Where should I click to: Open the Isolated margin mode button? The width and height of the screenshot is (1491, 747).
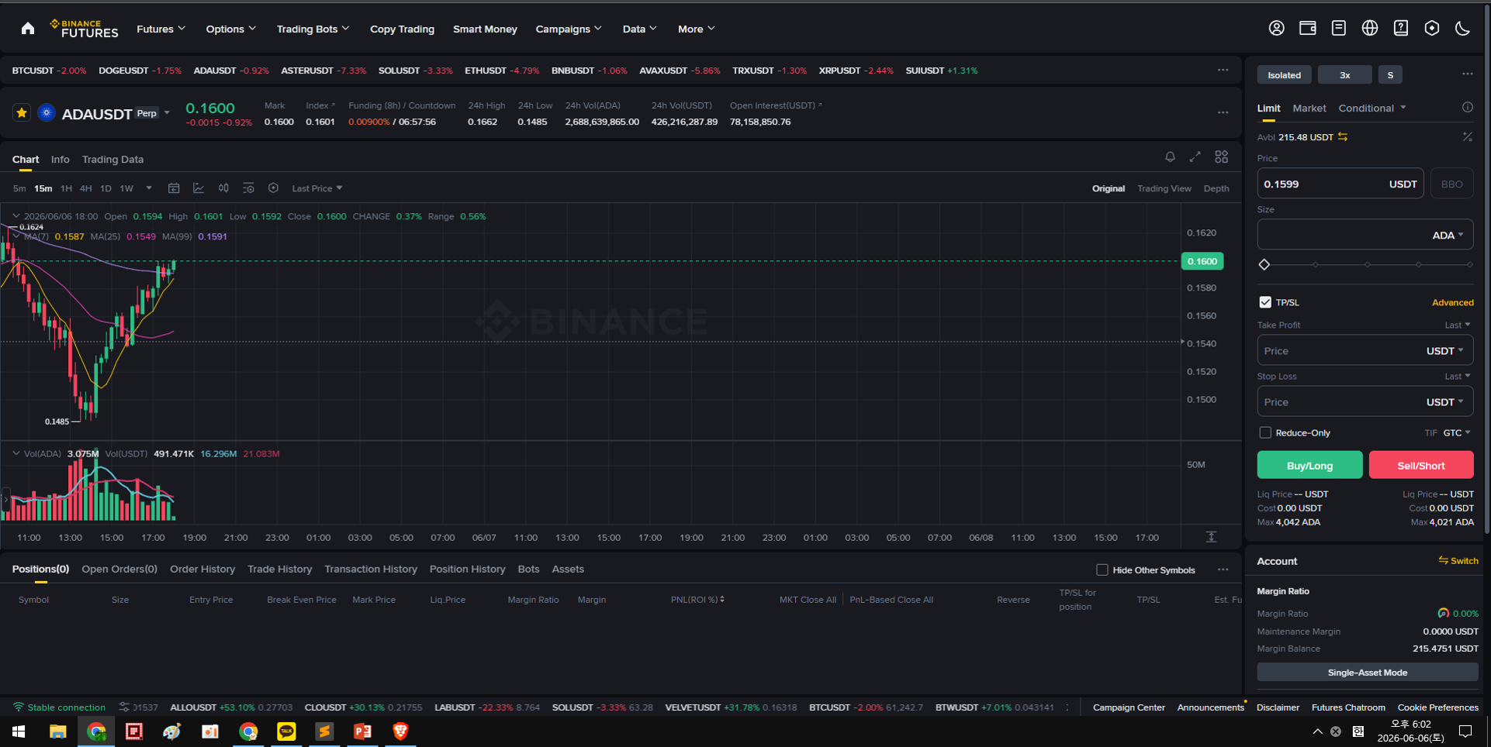click(x=1284, y=74)
